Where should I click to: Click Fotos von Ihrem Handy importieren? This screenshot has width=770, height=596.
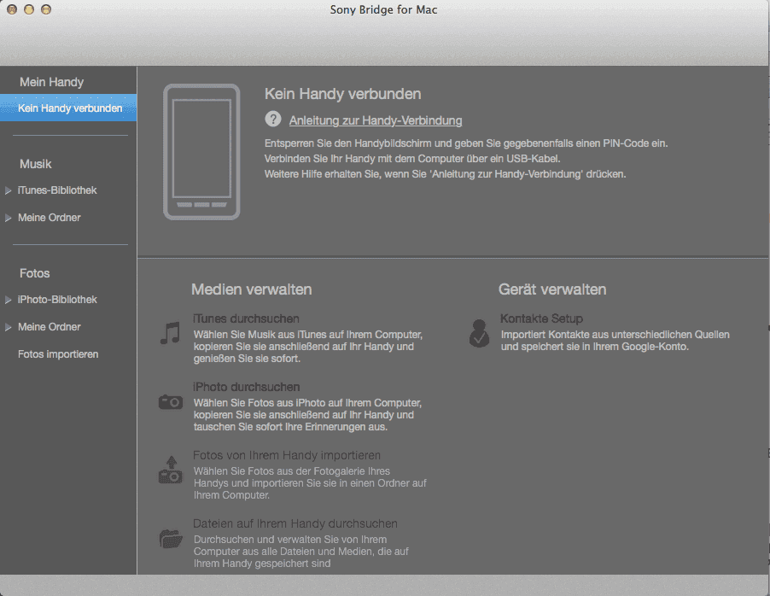(287, 455)
